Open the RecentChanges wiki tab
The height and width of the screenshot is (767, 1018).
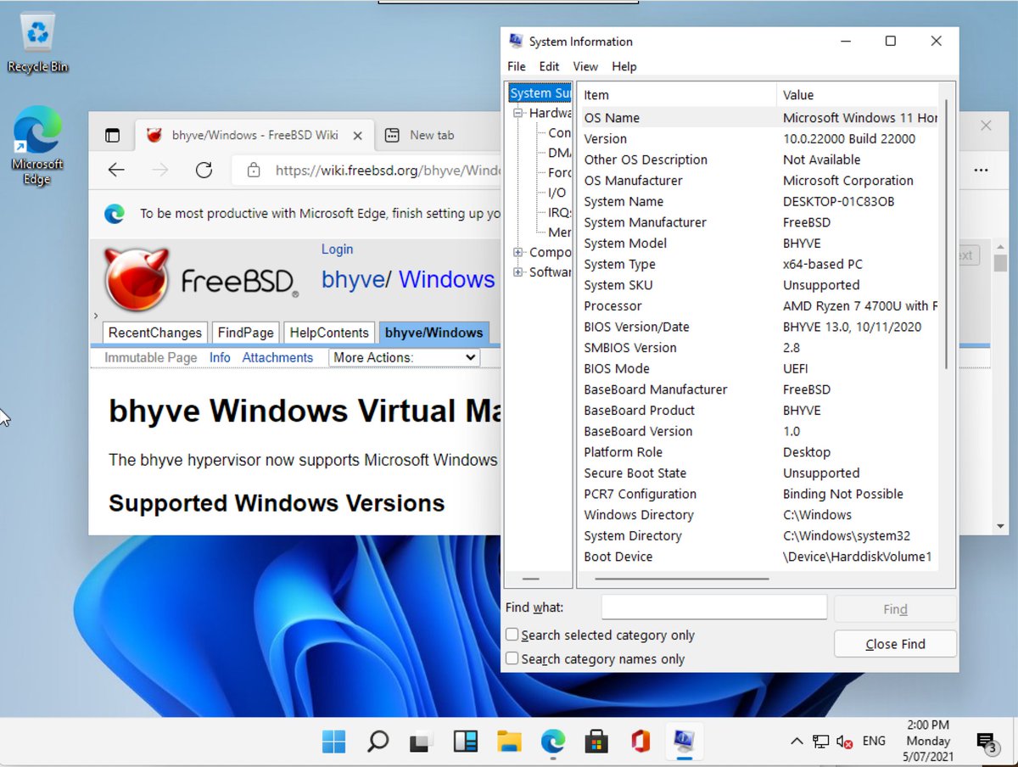[x=155, y=333]
